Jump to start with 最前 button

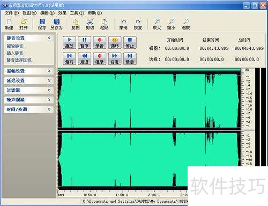pyautogui.click(x=69, y=58)
